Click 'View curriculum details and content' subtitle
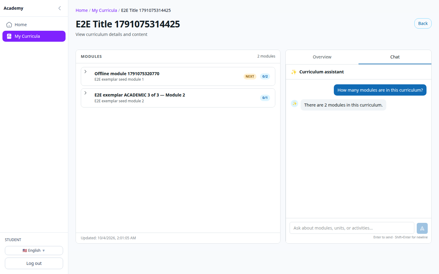 [111, 34]
